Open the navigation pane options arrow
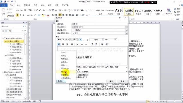This screenshot has height=103, width=183. coord(24,23)
